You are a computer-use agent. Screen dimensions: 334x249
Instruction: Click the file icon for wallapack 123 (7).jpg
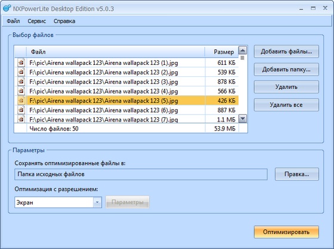[x=21, y=119]
